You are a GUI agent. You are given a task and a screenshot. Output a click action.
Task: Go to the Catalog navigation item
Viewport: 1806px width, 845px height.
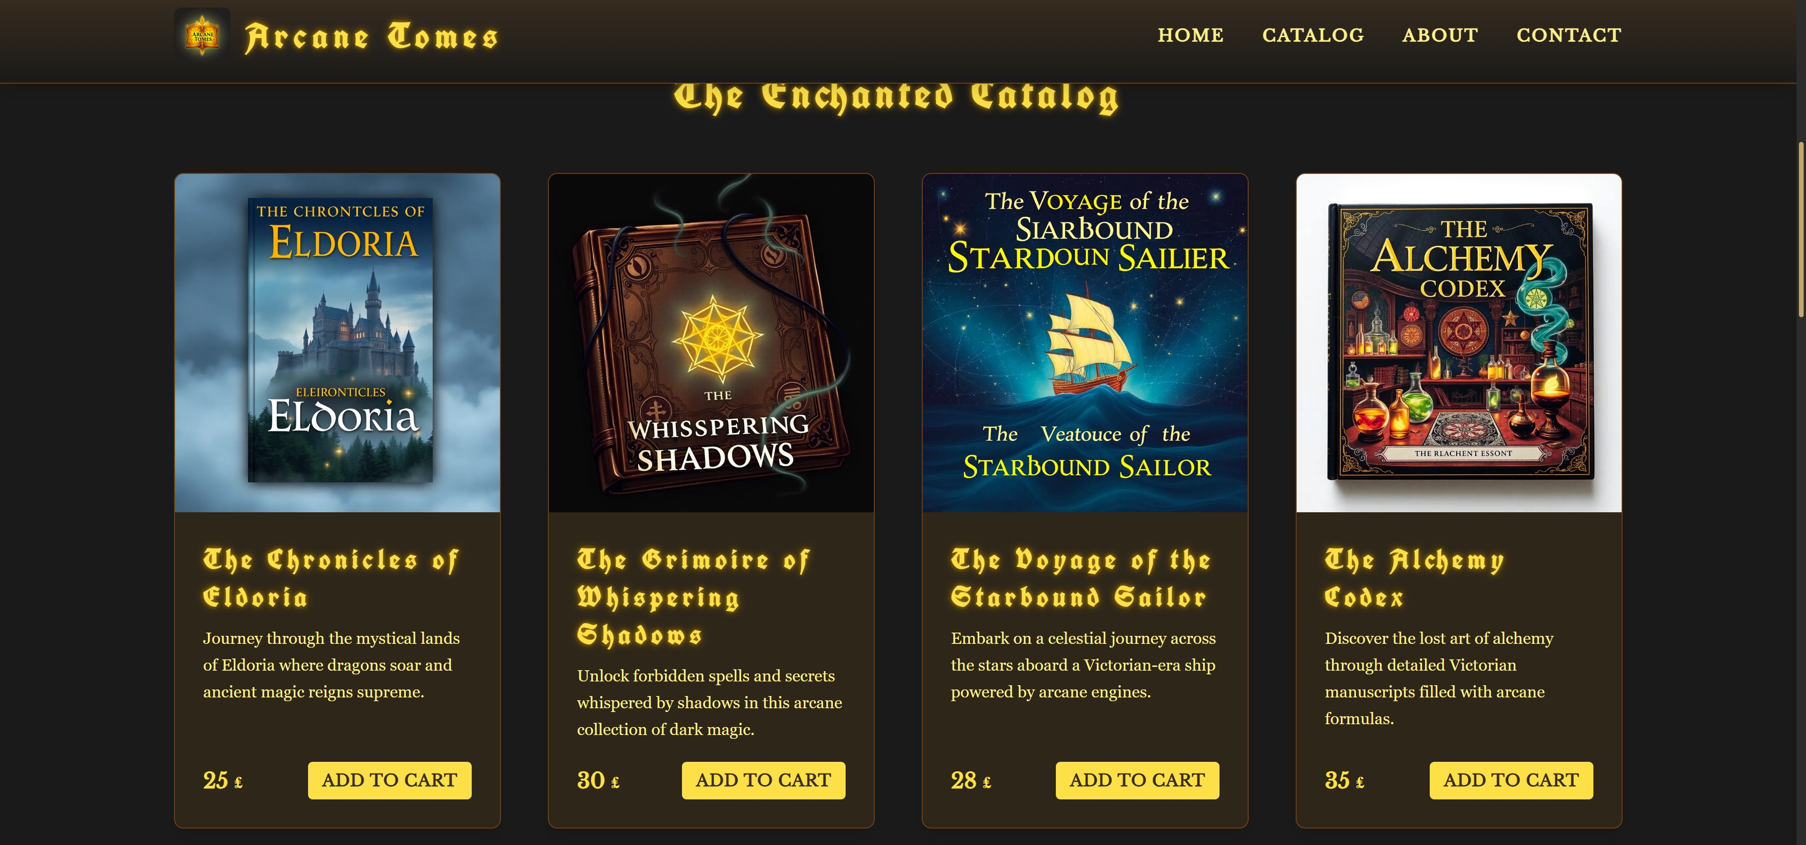(x=1313, y=35)
